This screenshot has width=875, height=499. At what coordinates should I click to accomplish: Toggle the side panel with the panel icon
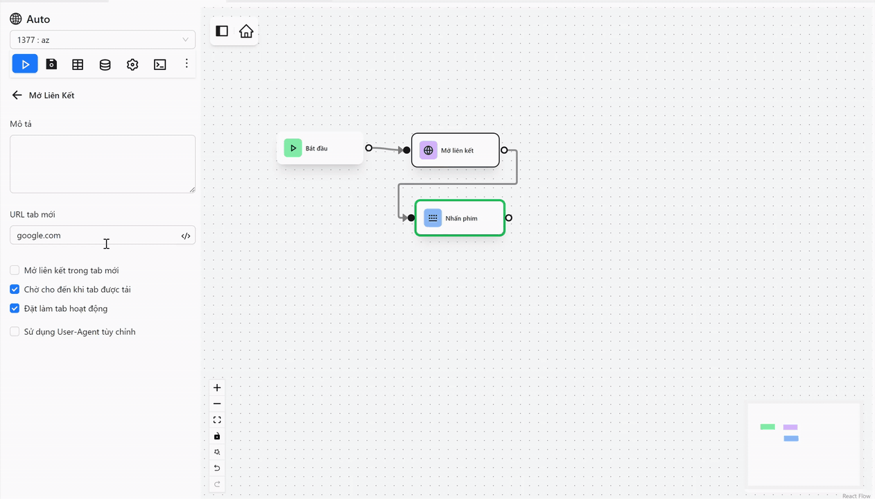221,30
